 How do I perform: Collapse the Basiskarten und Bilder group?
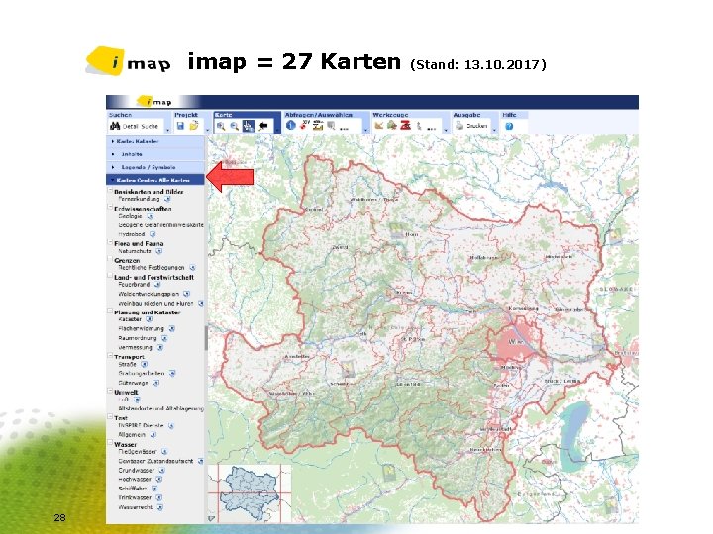click(110, 191)
